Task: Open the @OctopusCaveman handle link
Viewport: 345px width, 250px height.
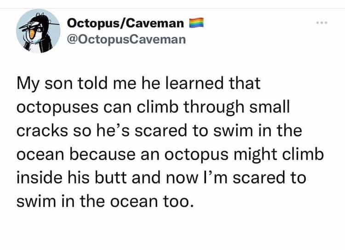Action: tap(126, 39)
